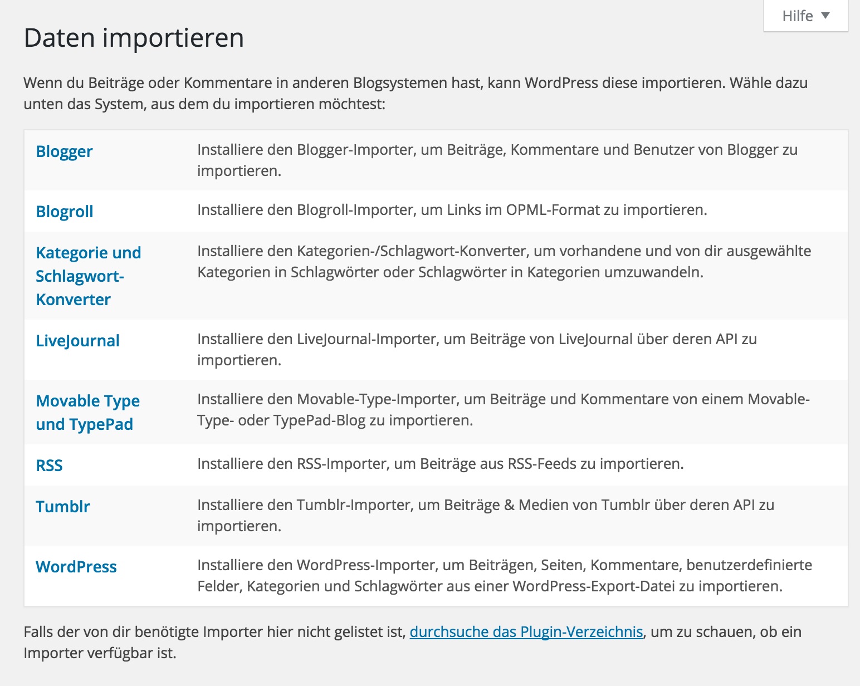Image resolution: width=860 pixels, height=686 pixels.
Task: Follow the 'durchsuche das Plugin-Verzeichnis' link
Action: (526, 632)
